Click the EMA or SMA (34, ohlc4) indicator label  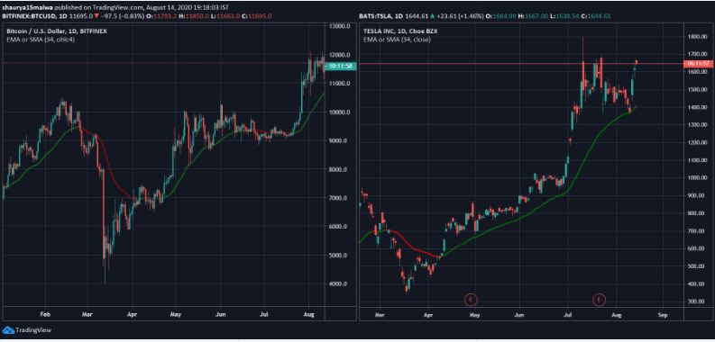tap(41, 40)
